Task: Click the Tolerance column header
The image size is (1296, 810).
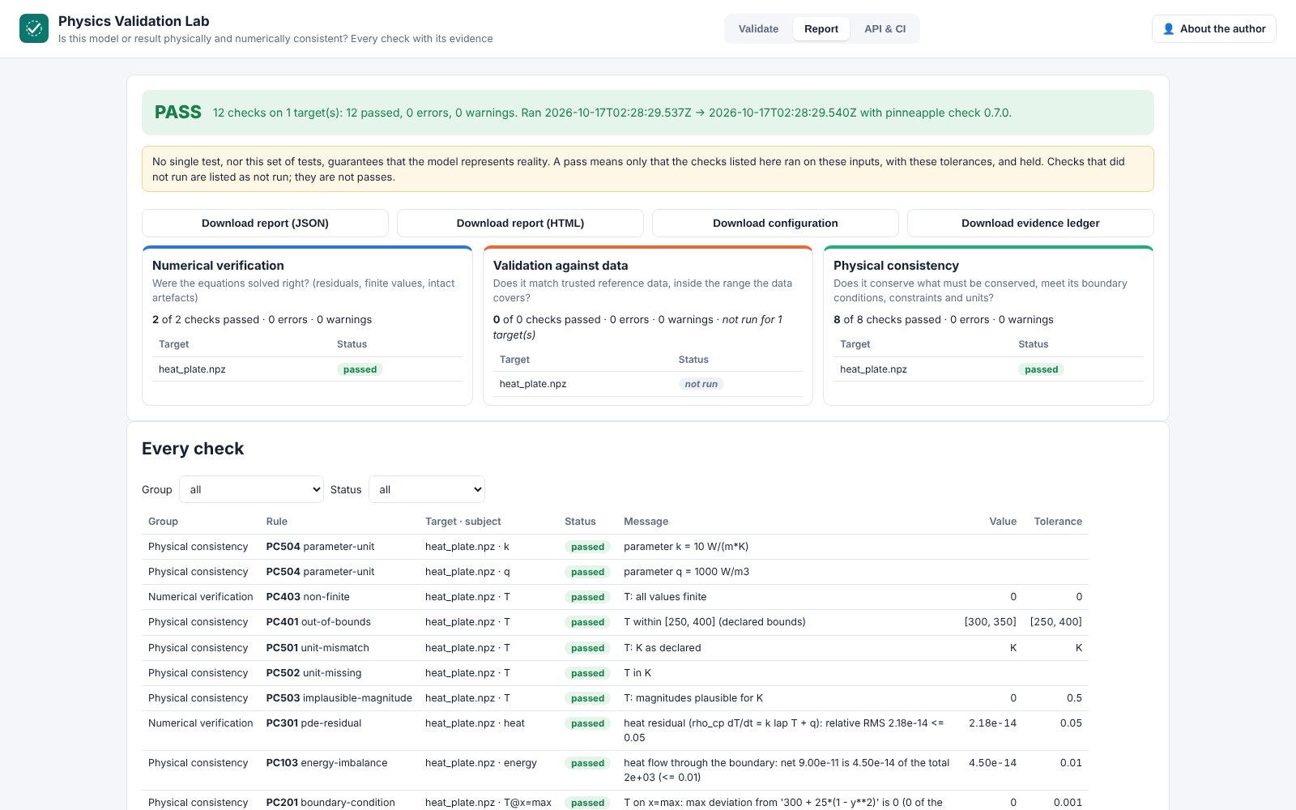Action: click(x=1058, y=522)
